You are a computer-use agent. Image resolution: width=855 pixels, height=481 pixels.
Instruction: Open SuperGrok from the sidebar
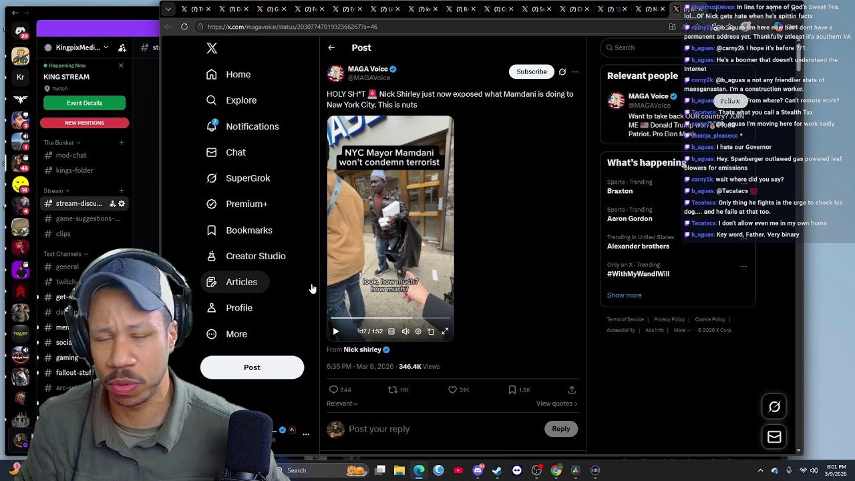tap(238, 178)
